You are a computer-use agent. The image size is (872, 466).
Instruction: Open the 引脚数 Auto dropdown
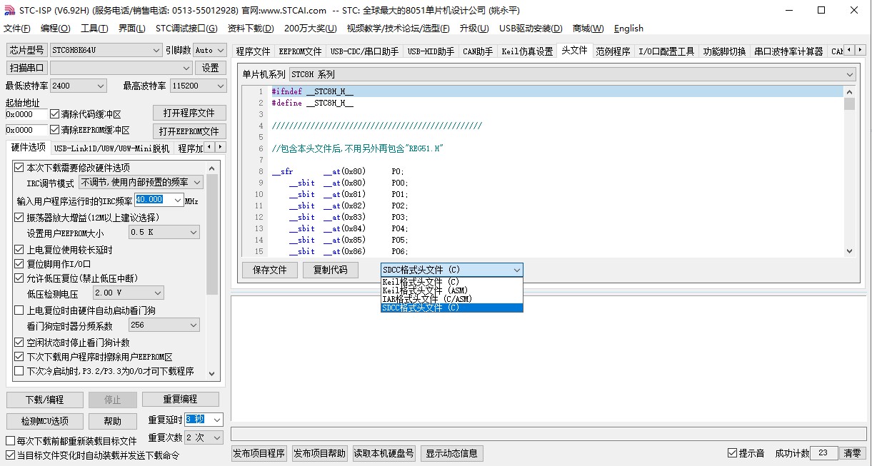(210, 50)
